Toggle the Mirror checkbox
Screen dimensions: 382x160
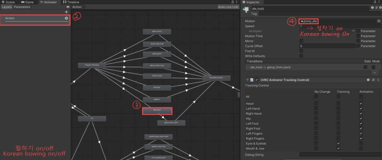[301, 41]
